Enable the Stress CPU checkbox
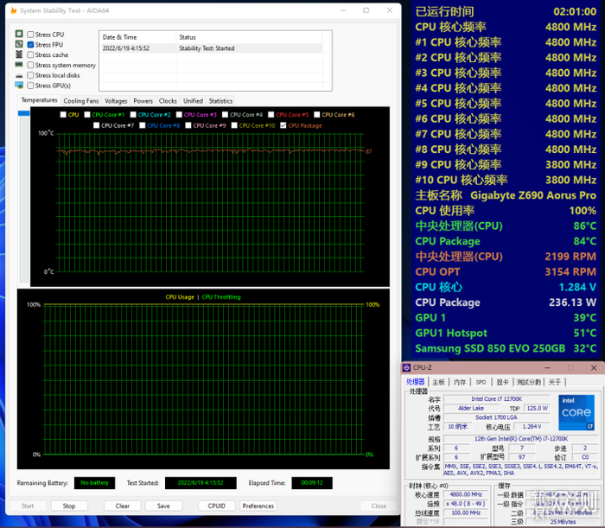Viewport: 605px width, 528px height. (31, 35)
